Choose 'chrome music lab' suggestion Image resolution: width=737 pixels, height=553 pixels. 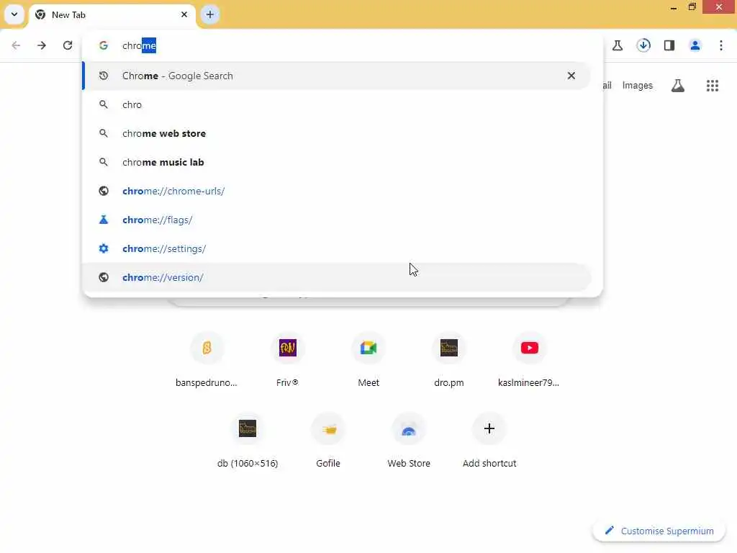point(337,162)
